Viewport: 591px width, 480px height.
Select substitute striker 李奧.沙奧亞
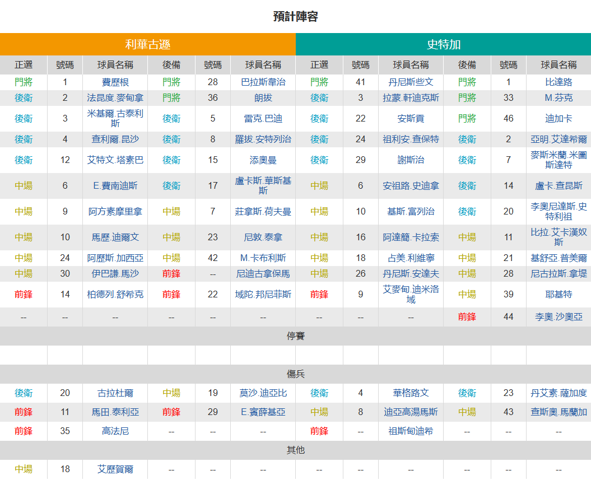(559, 317)
